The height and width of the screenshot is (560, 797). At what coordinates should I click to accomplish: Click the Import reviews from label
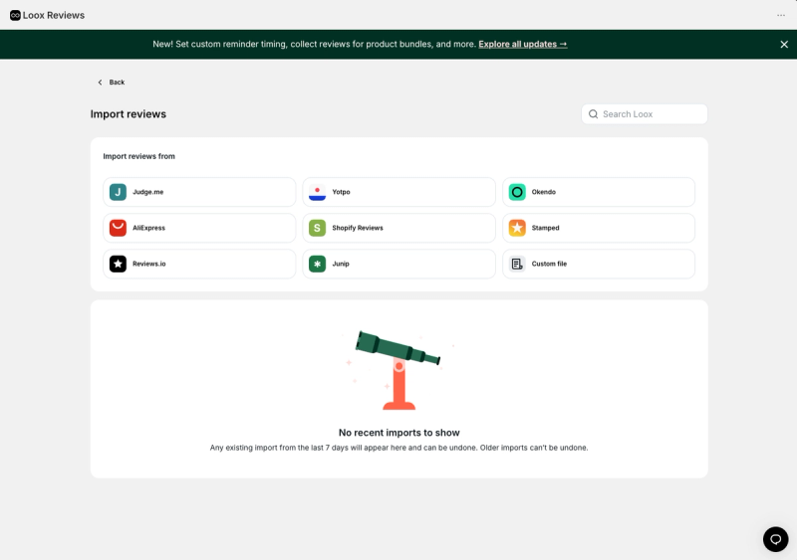[138, 156]
